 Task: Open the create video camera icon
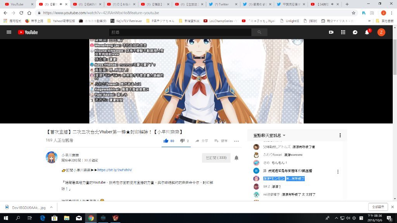coord(331,33)
